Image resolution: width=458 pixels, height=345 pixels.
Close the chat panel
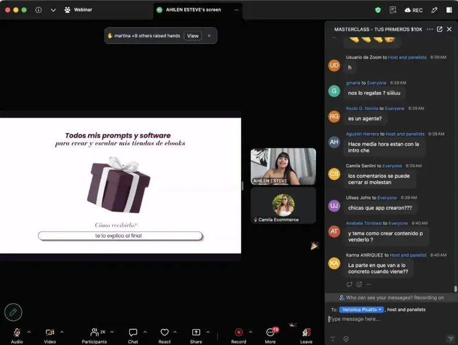(449, 29)
